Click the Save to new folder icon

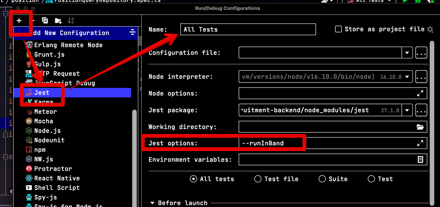tap(58, 21)
